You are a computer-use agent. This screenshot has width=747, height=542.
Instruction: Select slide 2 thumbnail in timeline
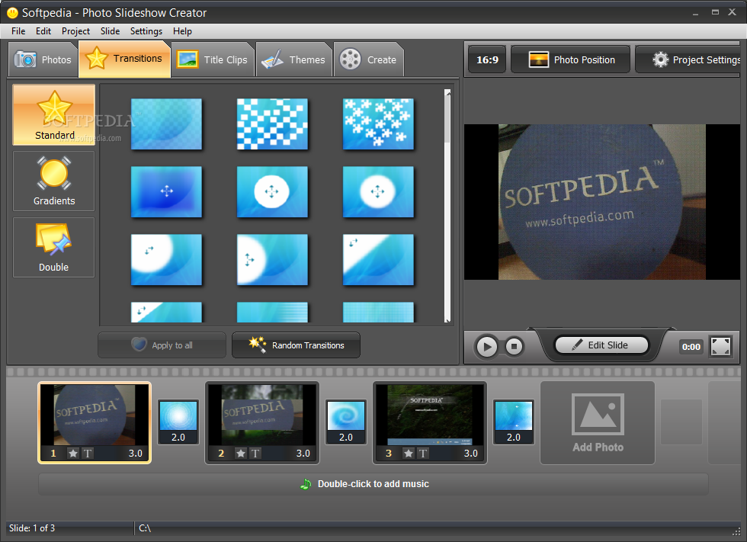(x=262, y=422)
